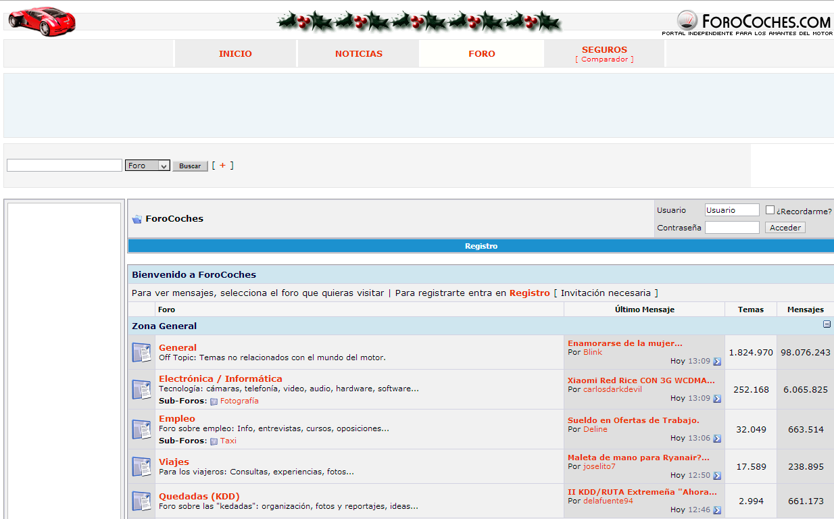Toggle the ¿Recordarme? checkbox
834x519 pixels.
pyautogui.click(x=770, y=210)
